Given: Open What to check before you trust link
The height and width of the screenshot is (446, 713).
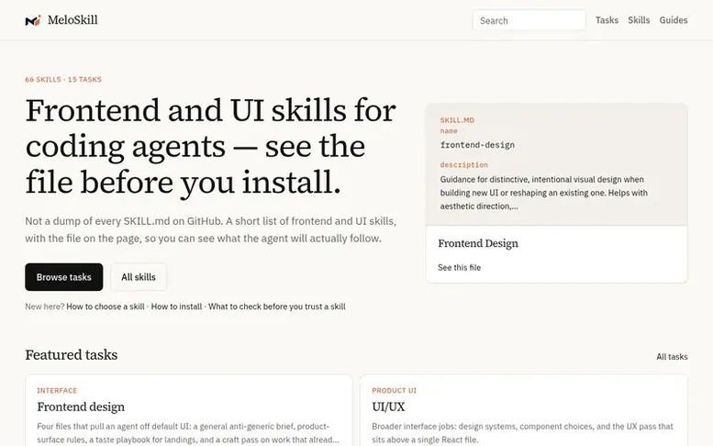Looking at the screenshot, I should pyautogui.click(x=277, y=307).
